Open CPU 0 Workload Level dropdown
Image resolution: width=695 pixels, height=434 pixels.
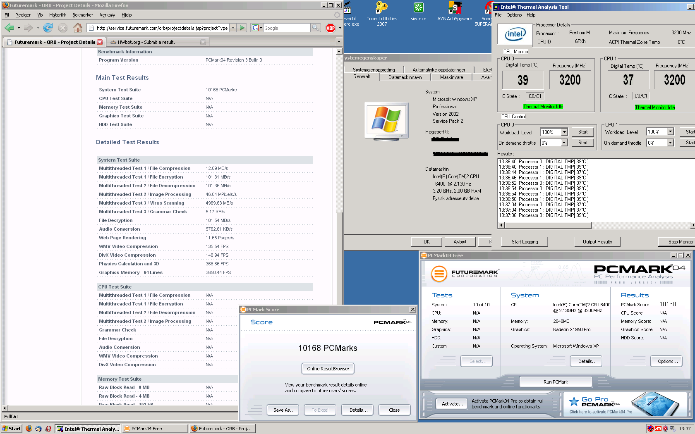pos(564,132)
